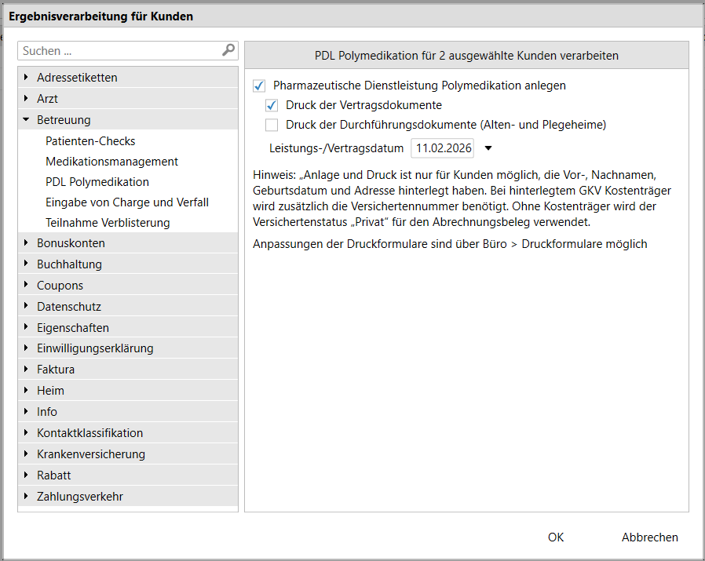This screenshot has width=705, height=561.
Task: Enable Pharmazeutische Dienstleistung Polymedikation anlegen checkbox
Action: pos(260,86)
